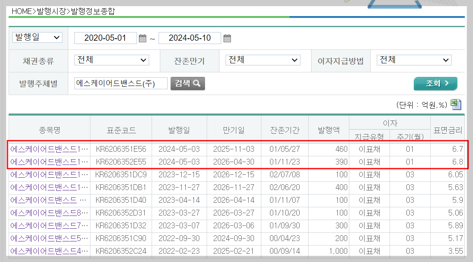The width and height of the screenshot is (473, 262).
Task: Click the 발행일 column header in table
Action: coord(179,130)
